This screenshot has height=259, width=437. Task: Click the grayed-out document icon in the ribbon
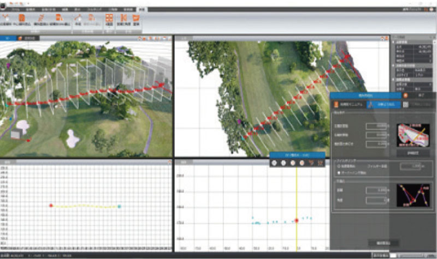pyautogui.click(x=91, y=18)
